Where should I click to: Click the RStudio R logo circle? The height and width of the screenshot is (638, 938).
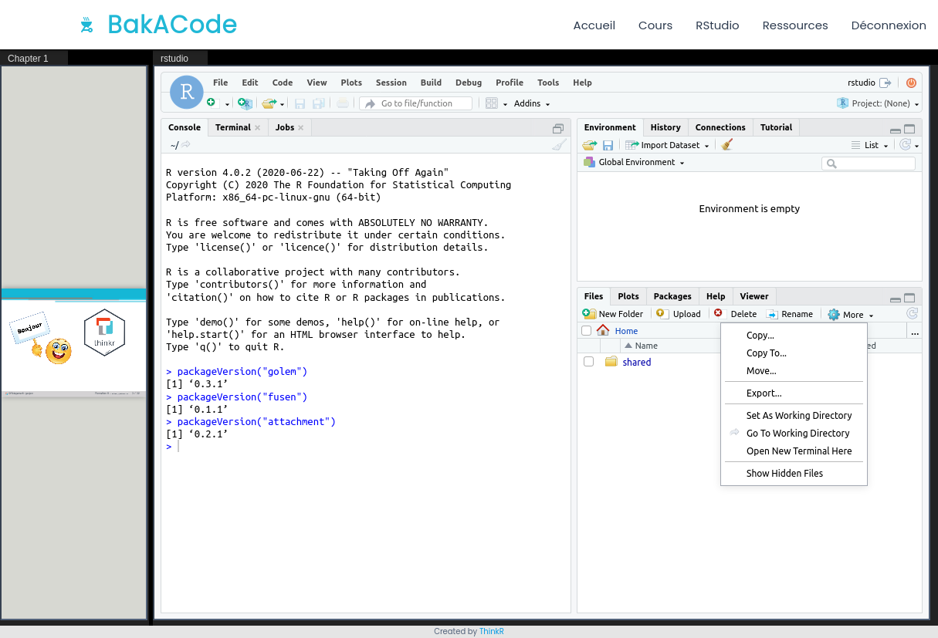click(x=187, y=93)
